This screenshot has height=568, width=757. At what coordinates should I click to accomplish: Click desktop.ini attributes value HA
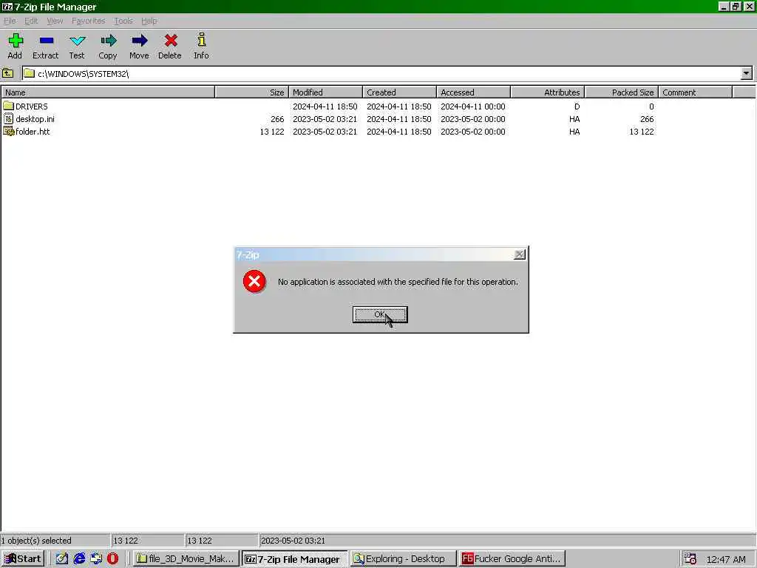(574, 119)
